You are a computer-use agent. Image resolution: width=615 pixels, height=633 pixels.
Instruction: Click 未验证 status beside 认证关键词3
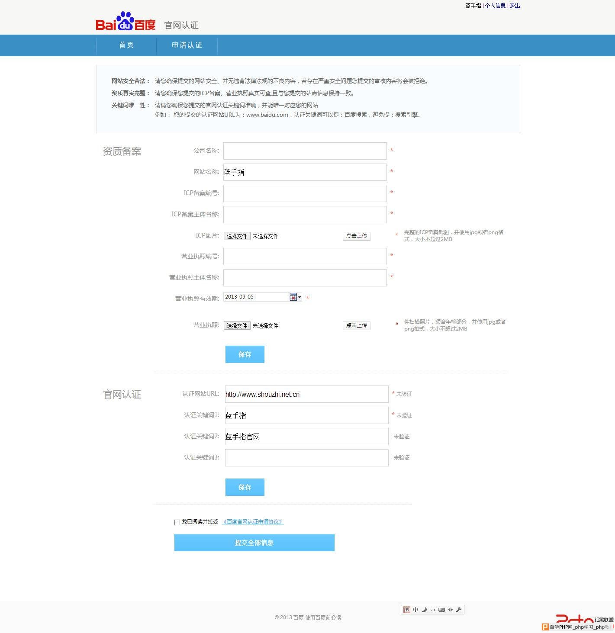(402, 458)
